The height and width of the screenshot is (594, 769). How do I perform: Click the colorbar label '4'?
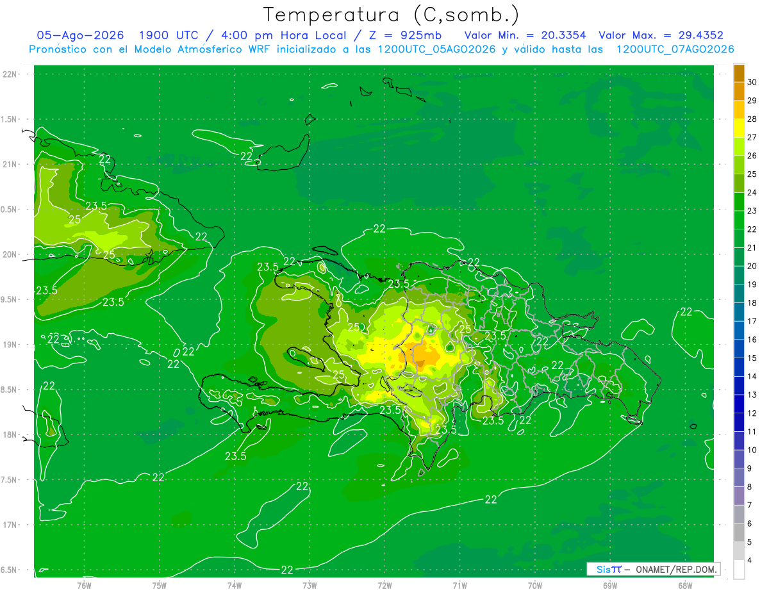750,561
